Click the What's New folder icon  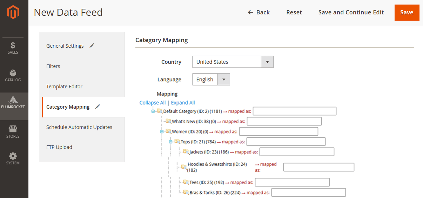click(168, 121)
